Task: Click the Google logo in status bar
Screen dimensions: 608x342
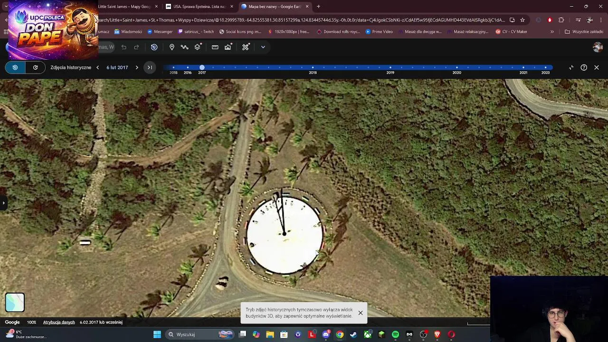Action: [12, 322]
